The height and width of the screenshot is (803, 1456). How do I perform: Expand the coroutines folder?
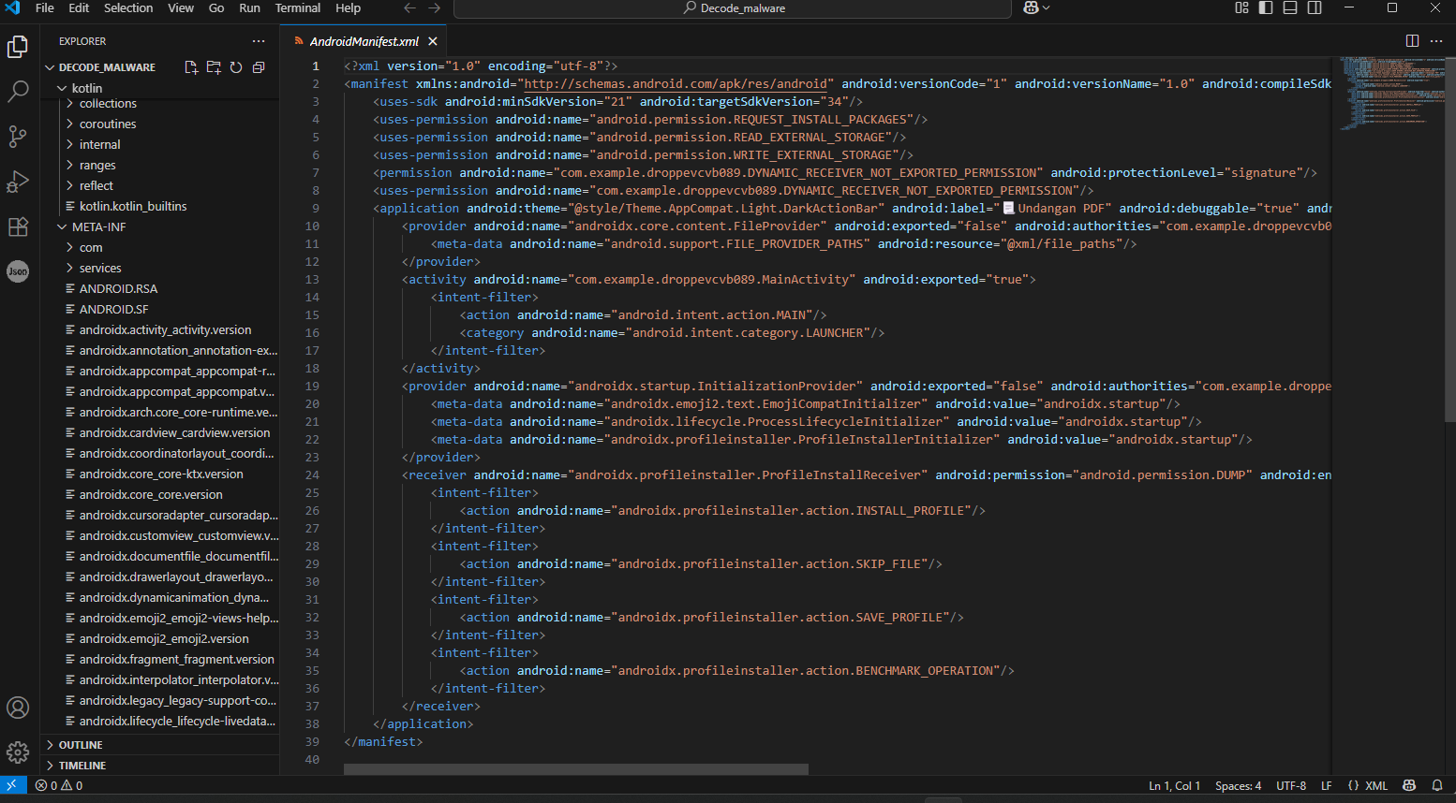tap(108, 124)
